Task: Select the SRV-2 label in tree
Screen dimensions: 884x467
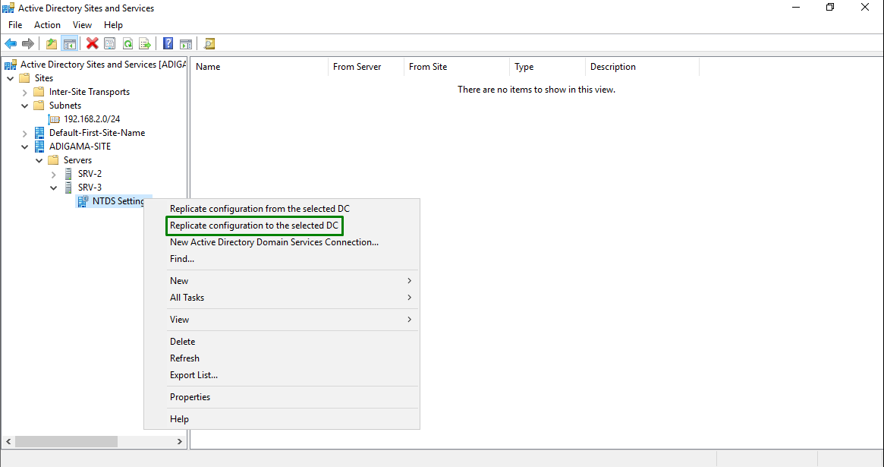Action: coord(90,174)
